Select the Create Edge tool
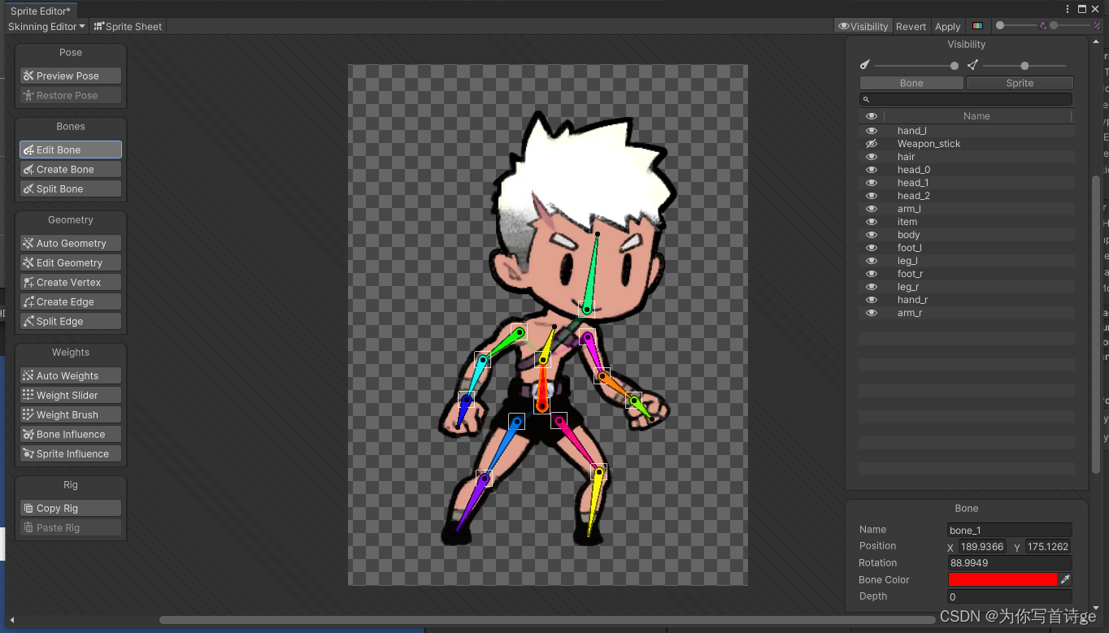Viewport: 1109px width, 633px height. pyautogui.click(x=71, y=301)
